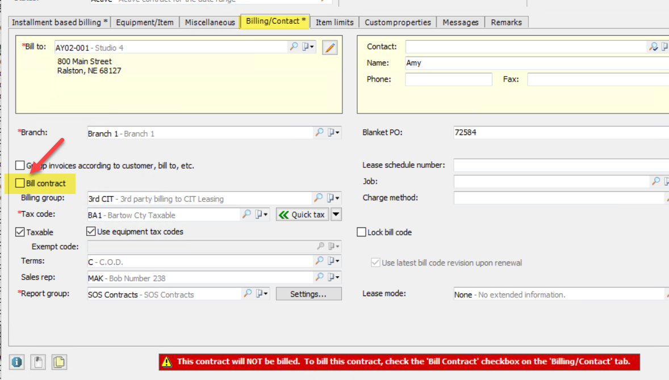Image resolution: width=669 pixels, height=380 pixels.
Task: Click the Lease mode field showing None
Action: tap(559, 294)
